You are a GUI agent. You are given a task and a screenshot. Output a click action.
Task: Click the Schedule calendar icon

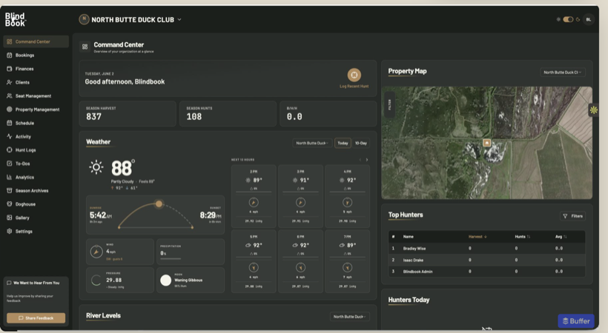10,123
